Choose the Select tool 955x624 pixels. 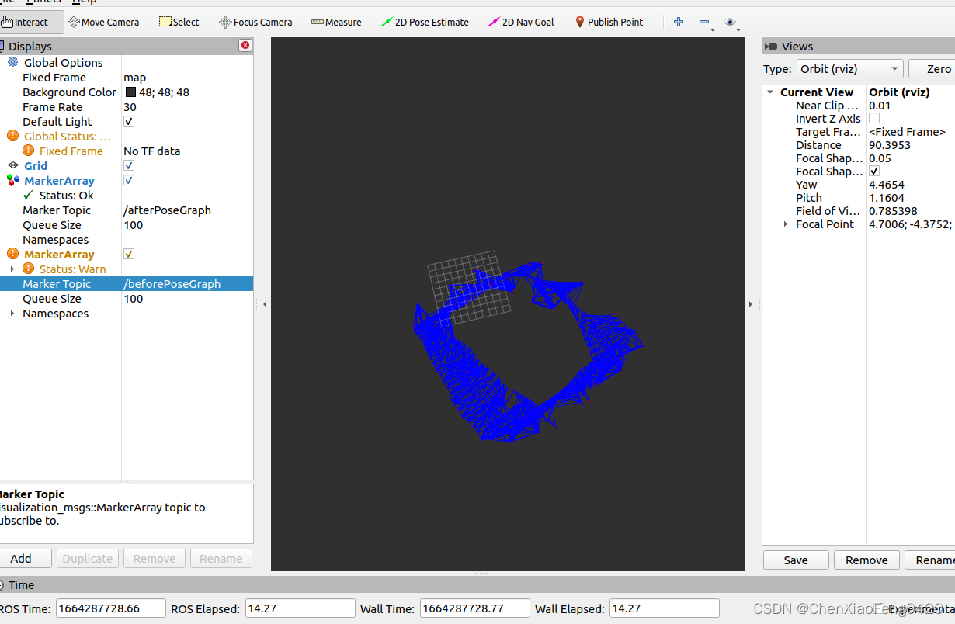179,22
